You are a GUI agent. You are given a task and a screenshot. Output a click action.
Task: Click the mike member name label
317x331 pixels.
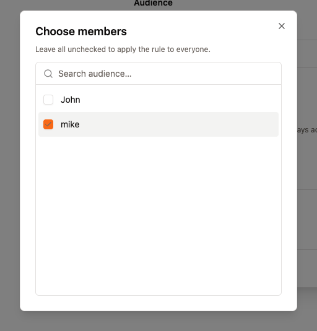pyautogui.click(x=70, y=124)
